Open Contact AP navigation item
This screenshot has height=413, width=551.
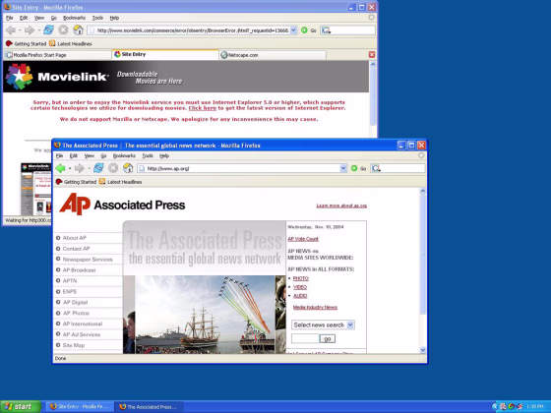pyautogui.click(x=77, y=249)
